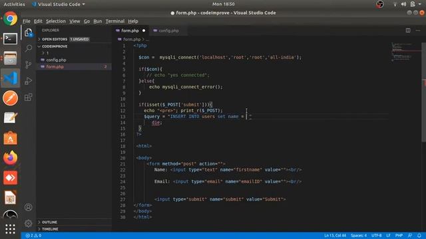The height and width of the screenshot is (239, 426).
Task: Open the Terminal app in the dock
Action: coord(11,39)
